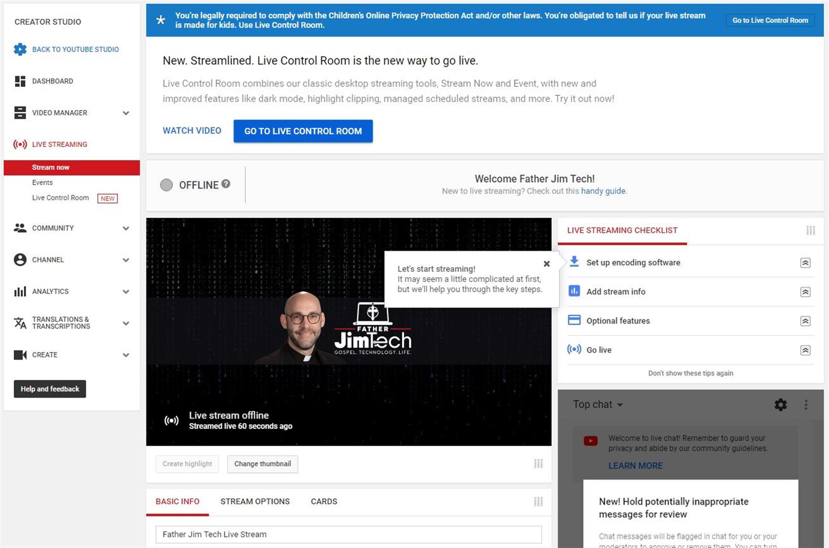Screen dimensions: 829x548
Task: Click the Channel account icon
Action: click(20, 260)
